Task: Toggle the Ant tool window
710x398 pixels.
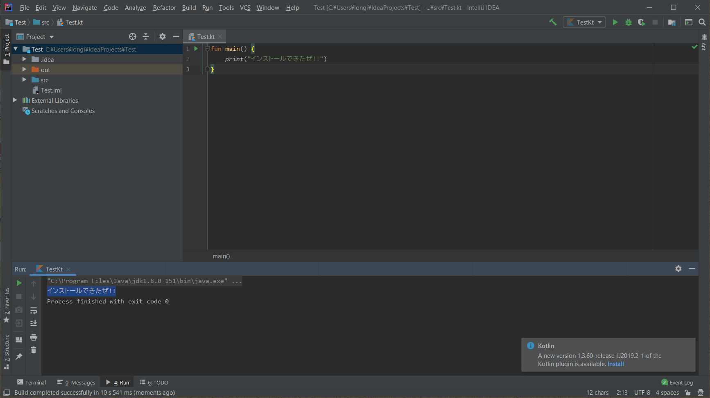Action: click(704, 42)
